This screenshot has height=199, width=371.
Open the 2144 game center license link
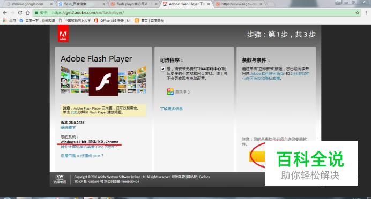click(x=276, y=76)
